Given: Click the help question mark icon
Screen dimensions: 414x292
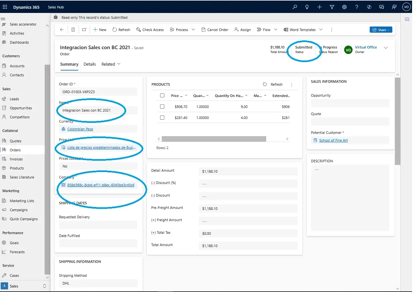Looking at the screenshot, I should coord(357,7).
